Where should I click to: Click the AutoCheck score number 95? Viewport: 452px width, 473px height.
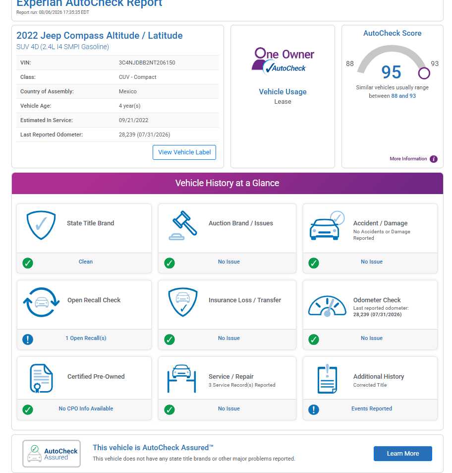click(x=391, y=72)
